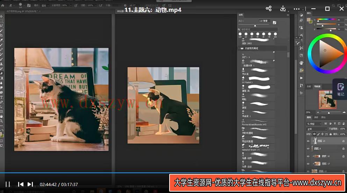The width and height of the screenshot is (347, 193).
Task: Open floating Brush Settings panel icon
Action: pos(298,43)
